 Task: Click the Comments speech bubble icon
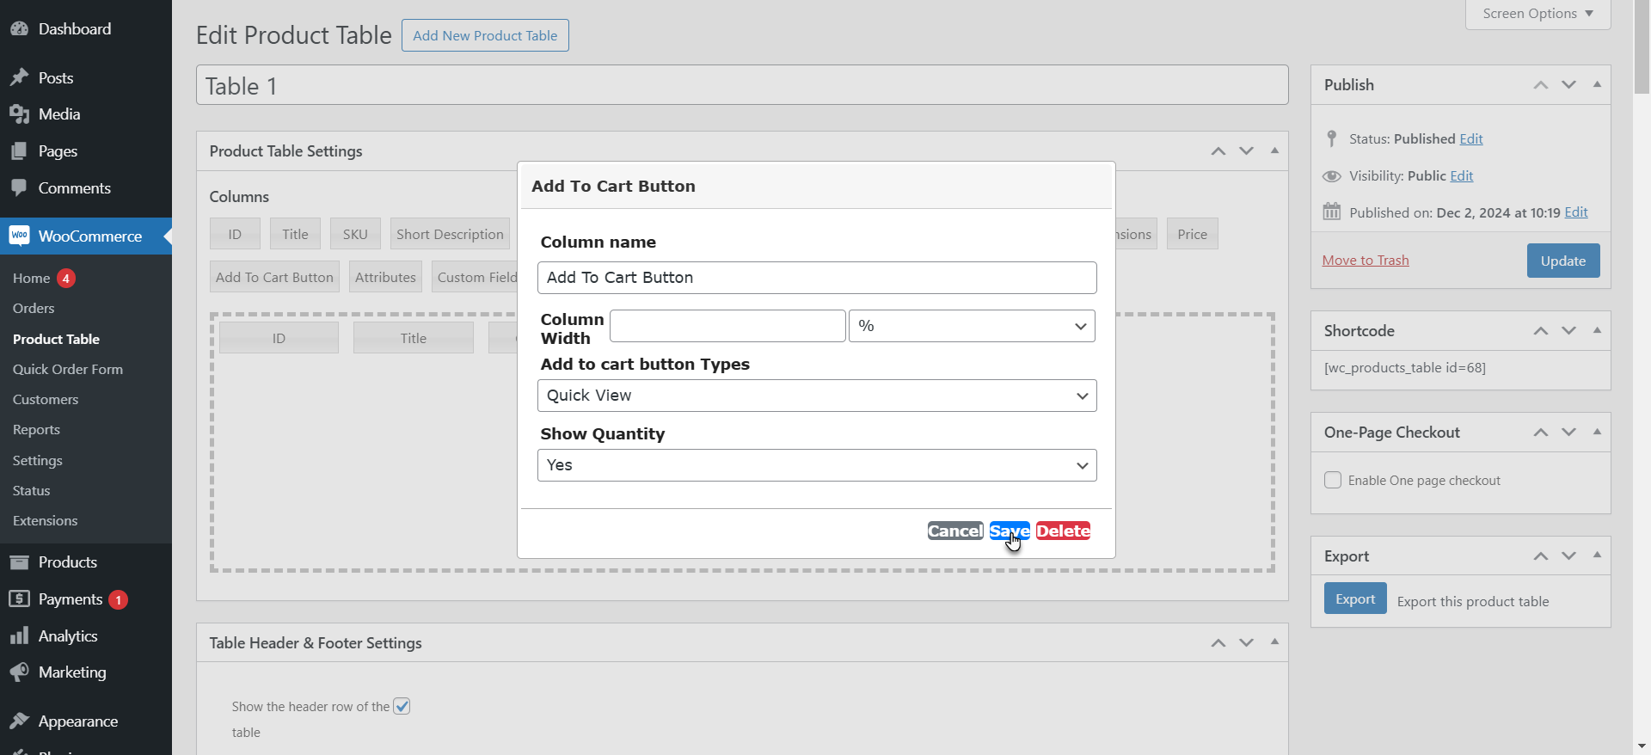pos(20,188)
